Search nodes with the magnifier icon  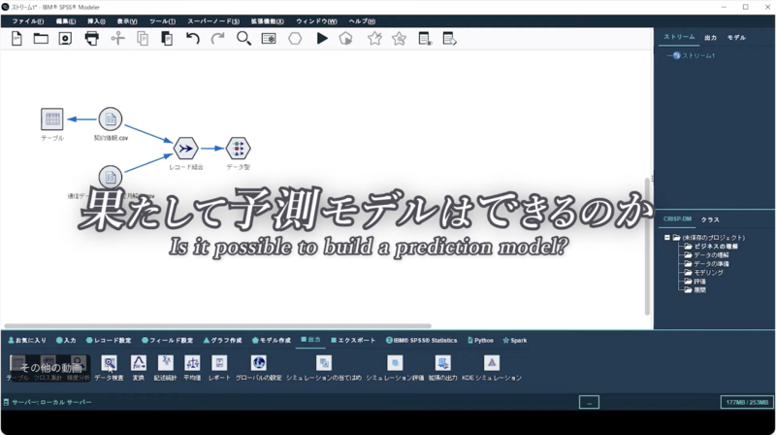coord(243,38)
